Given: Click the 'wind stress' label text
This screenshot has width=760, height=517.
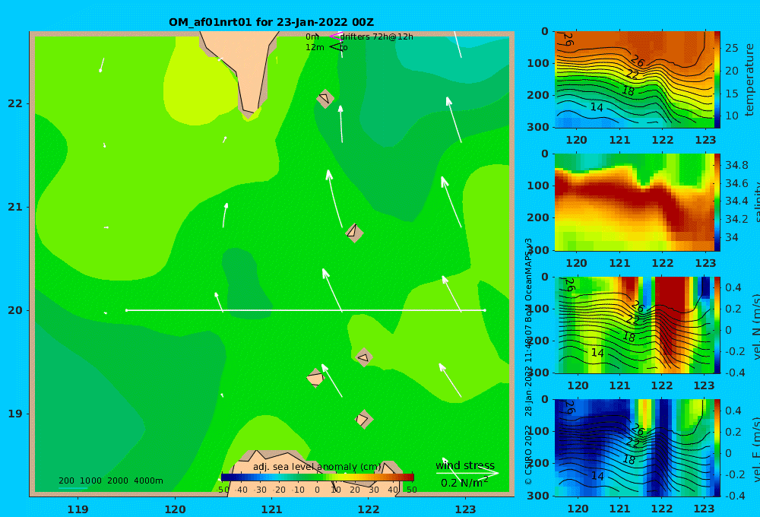Looking at the screenshot, I should [x=465, y=465].
